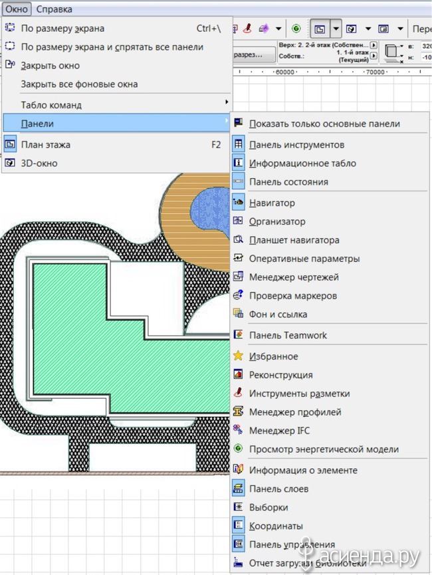Click the section view toolbar icon
The image size is (432, 575).
pos(383,29)
